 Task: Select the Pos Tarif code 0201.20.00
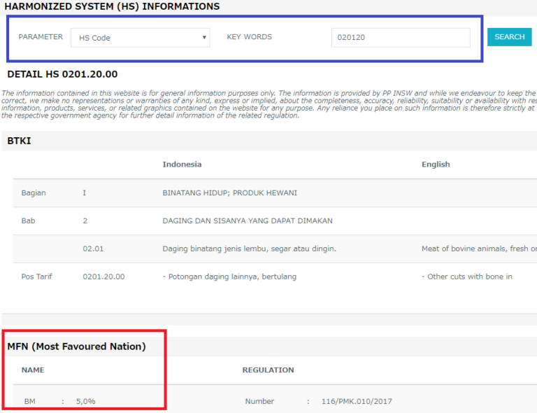[103, 276]
